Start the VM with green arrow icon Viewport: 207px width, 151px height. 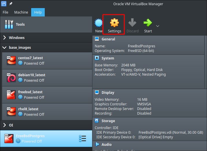(148, 23)
